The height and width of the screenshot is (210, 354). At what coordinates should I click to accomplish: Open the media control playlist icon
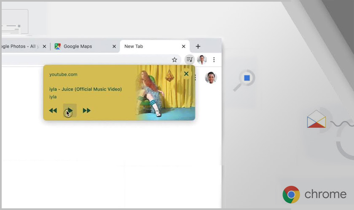coord(190,59)
